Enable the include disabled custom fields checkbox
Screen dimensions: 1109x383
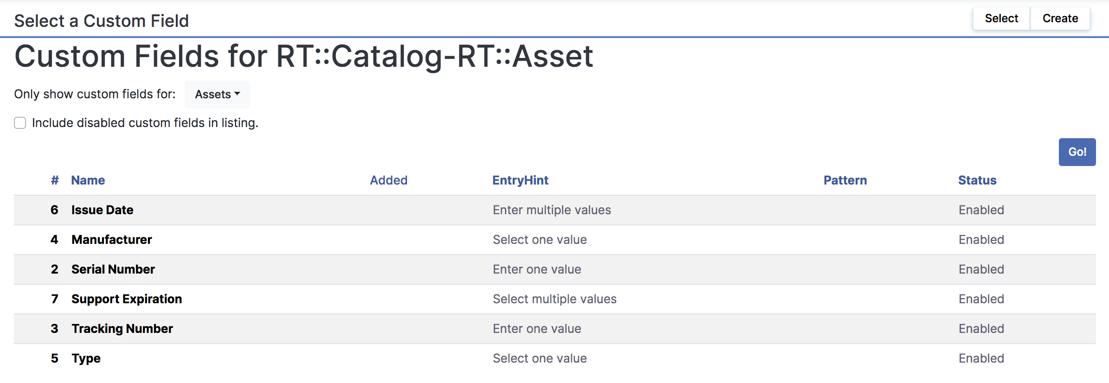19,122
